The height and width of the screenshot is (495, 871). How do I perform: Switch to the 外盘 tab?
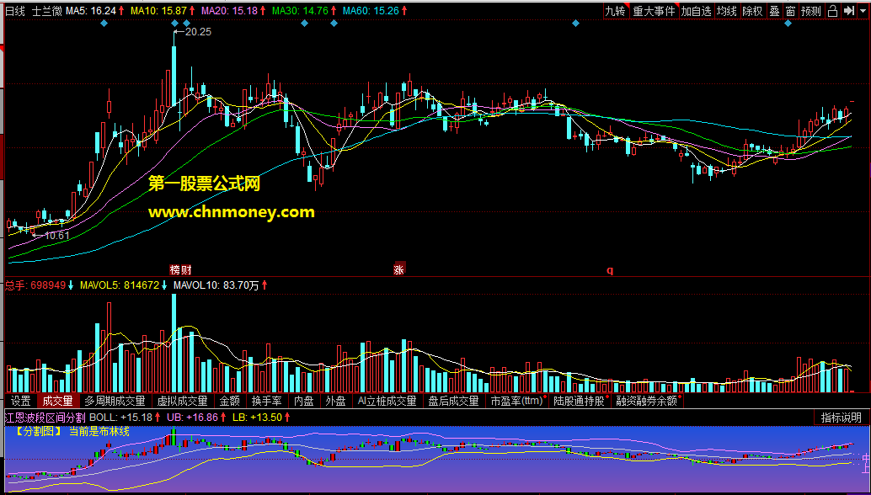[335, 401]
